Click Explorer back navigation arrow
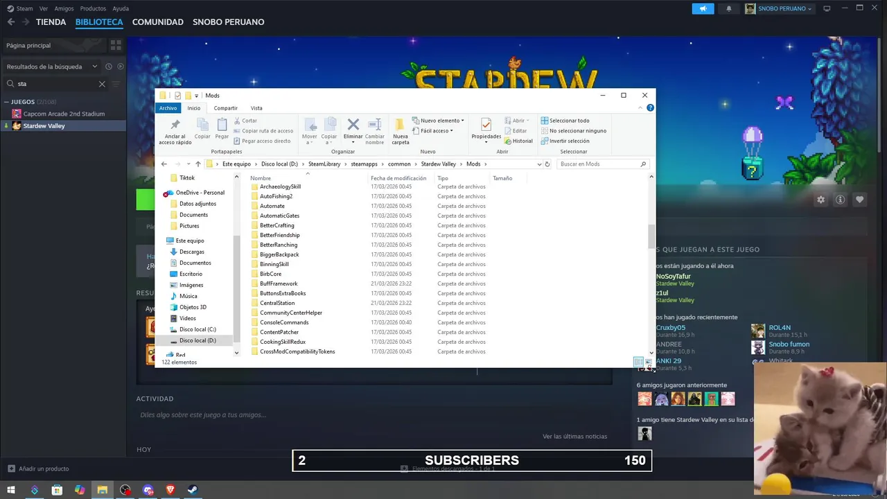Image resolution: width=887 pixels, height=499 pixels. coord(164,164)
